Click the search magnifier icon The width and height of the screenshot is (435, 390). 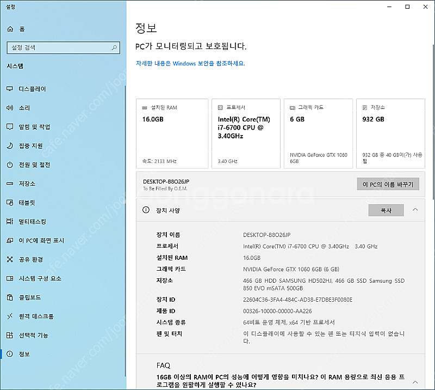coord(114,47)
